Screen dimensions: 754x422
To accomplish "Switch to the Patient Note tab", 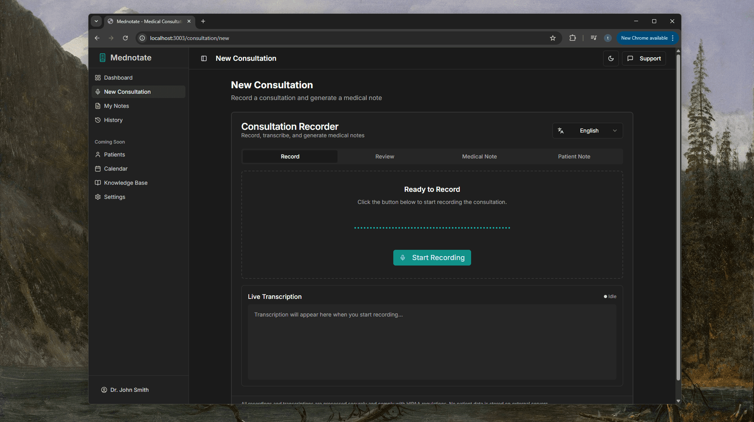I will [x=574, y=156].
